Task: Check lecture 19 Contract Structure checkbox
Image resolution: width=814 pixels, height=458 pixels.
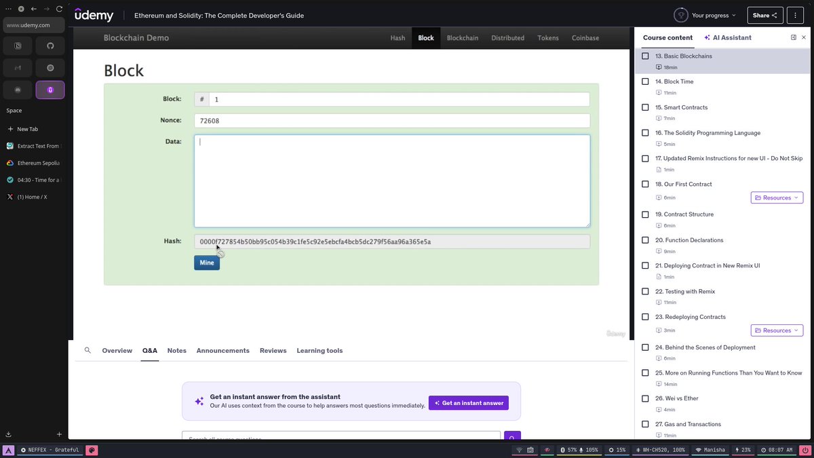Action: coord(645,214)
